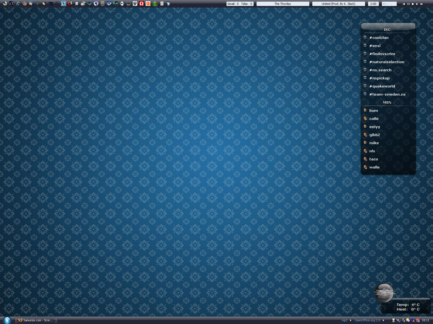Open the grey notebook icon in top bar

77,4
